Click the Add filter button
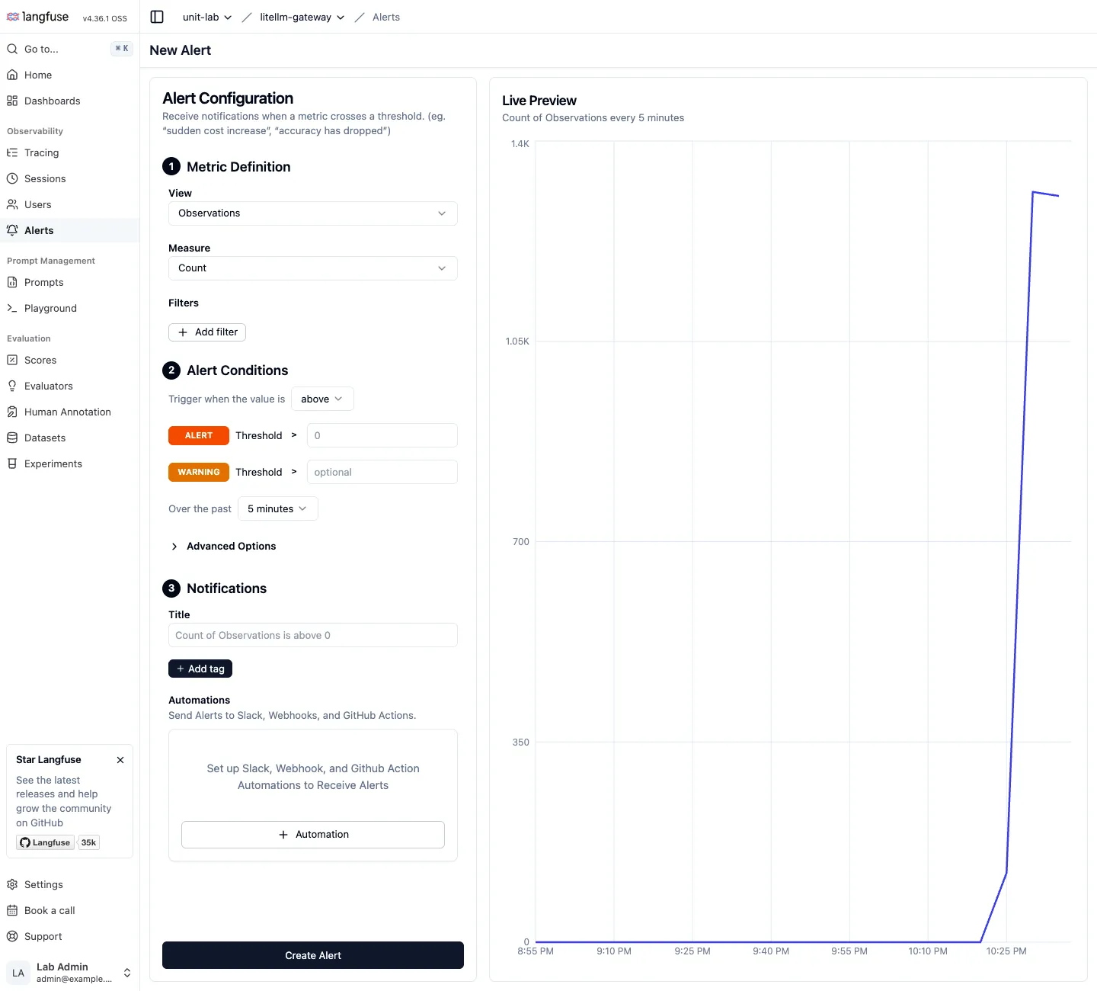Image resolution: width=1097 pixels, height=991 pixels. click(207, 332)
